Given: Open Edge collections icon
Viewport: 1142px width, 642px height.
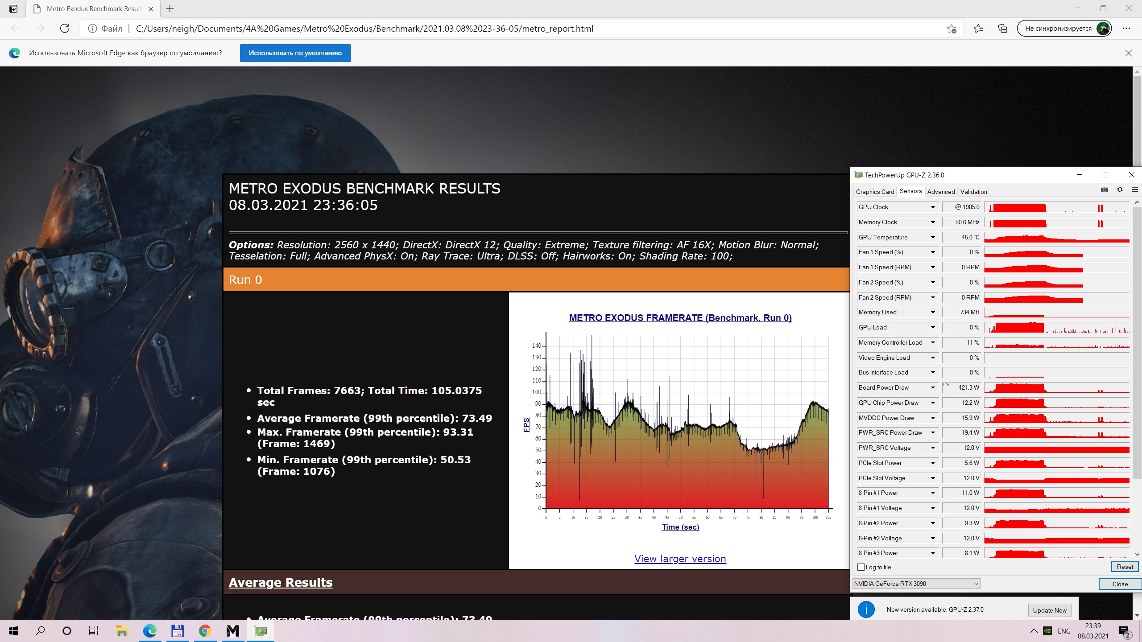Looking at the screenshot, I should (1002, 29).
